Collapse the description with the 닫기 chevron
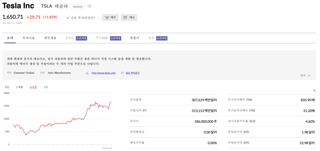320x151 pixels. (x=309, y=76)
